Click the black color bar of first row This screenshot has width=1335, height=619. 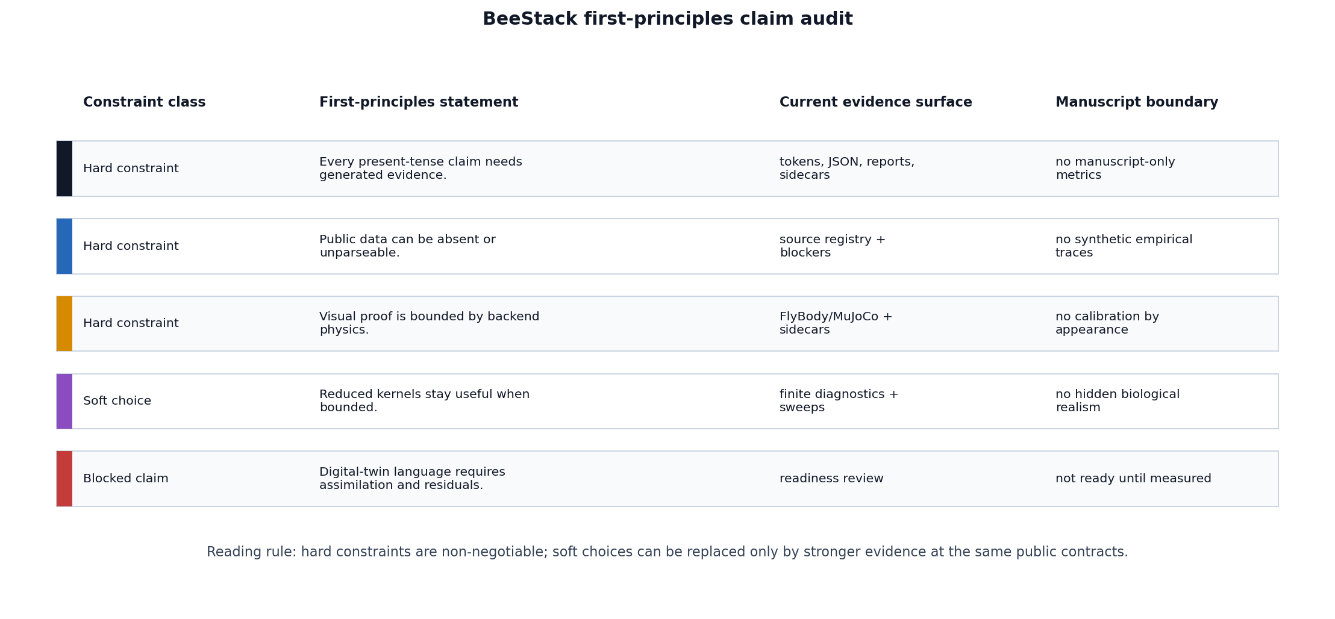coord(64,169)
